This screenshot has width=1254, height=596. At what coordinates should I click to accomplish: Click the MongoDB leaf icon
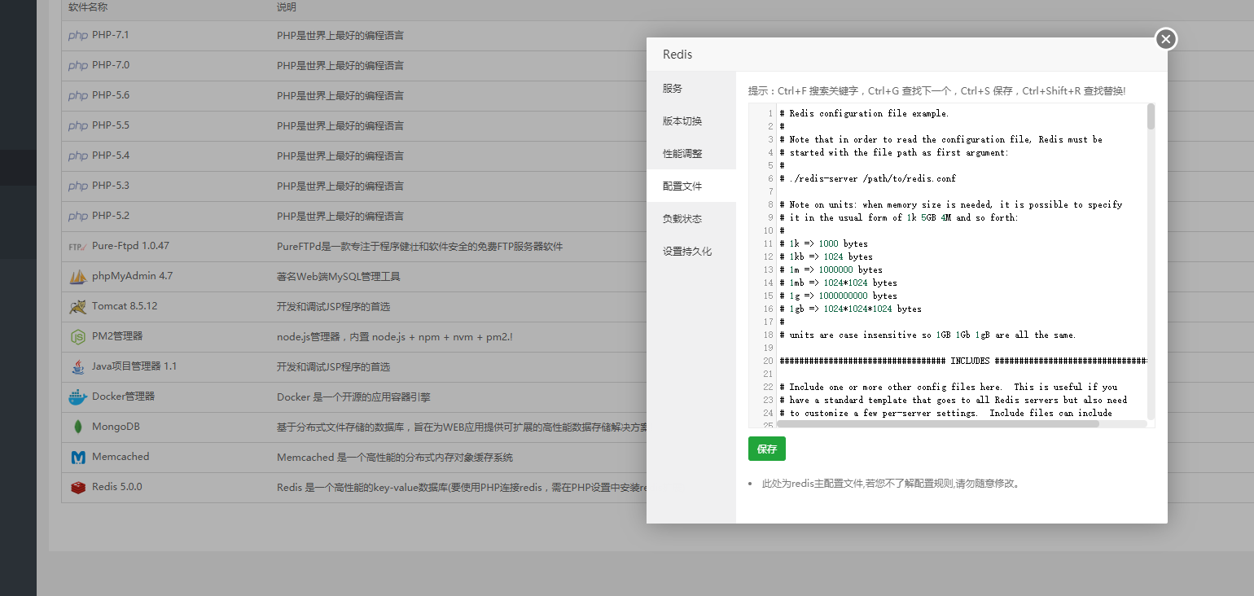pos(78,427)
